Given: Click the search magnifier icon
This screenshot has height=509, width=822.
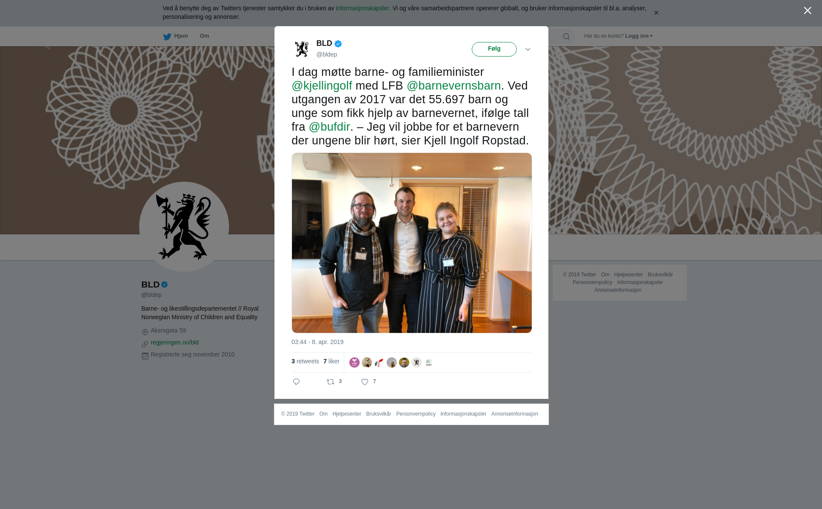Looking at the screenshot, I should tap(566, 36).
